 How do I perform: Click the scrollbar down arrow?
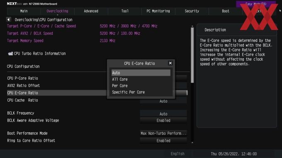coord(192,143)
